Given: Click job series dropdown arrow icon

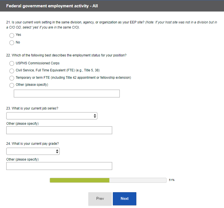Looking at the screenshot, I should 95,116.
